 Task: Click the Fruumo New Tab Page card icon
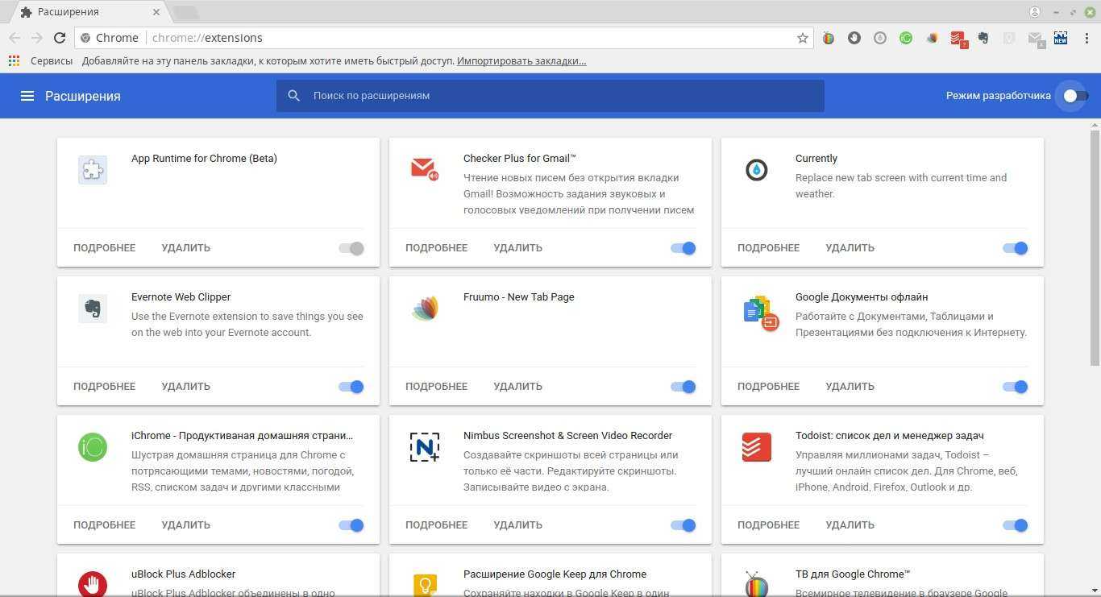click(x=425, y=309)
